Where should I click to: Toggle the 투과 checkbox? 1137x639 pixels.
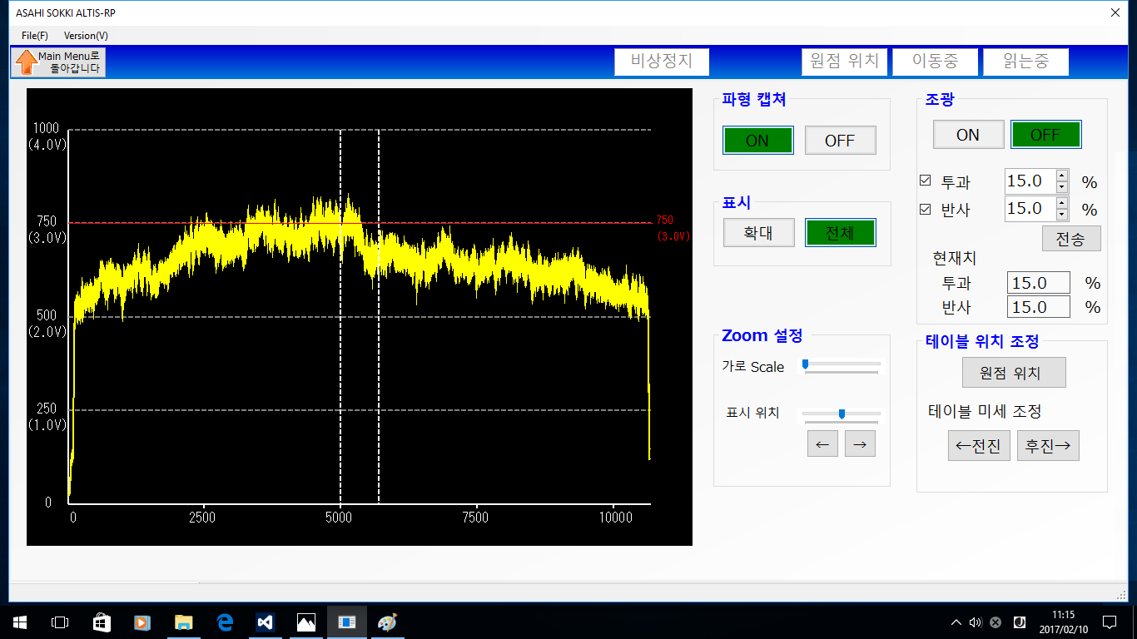pyautogui.click(x=925, y=181)
